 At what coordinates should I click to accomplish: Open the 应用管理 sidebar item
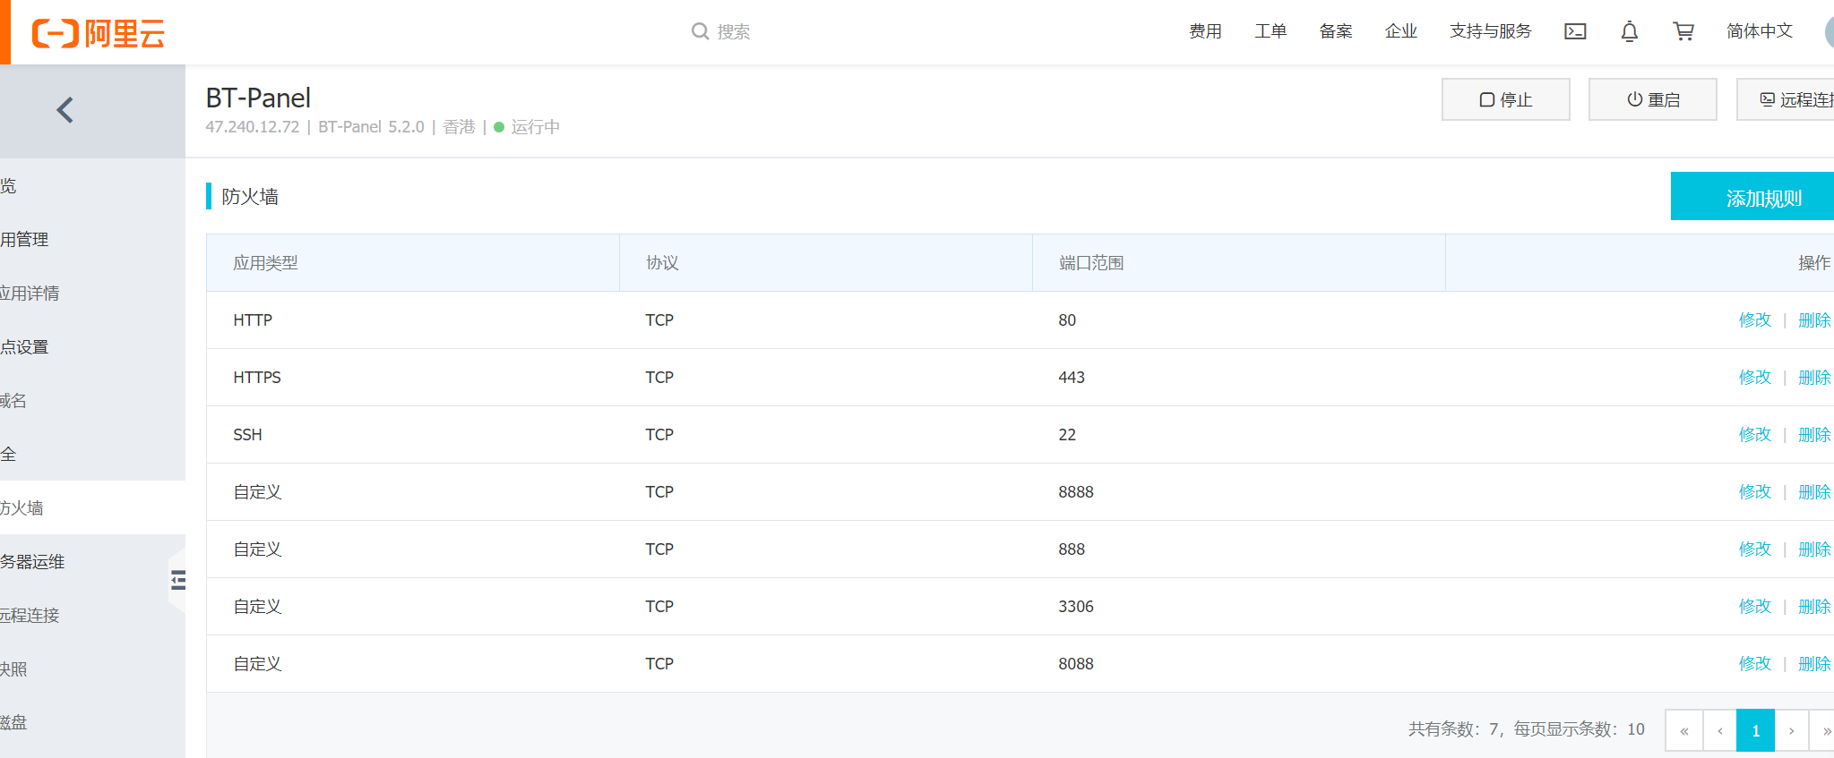[x=92, y=239]
